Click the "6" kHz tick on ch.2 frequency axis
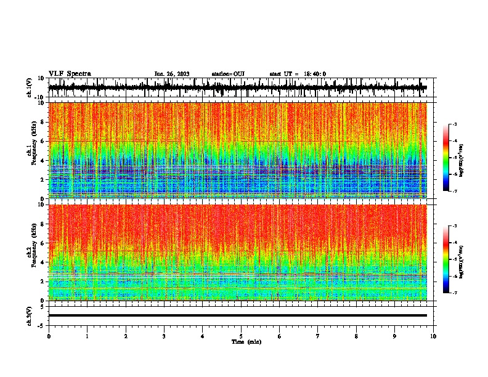 (x=43, y=243)
